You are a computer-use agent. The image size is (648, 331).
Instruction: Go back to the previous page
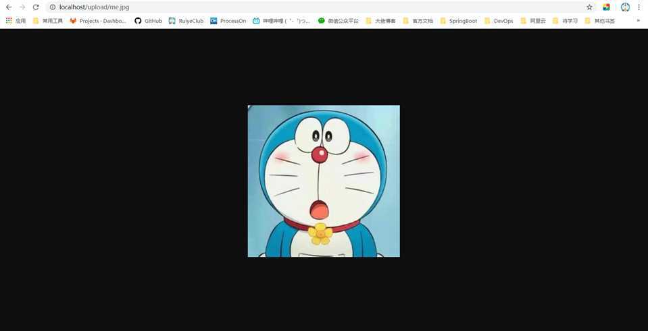point(9,7)
